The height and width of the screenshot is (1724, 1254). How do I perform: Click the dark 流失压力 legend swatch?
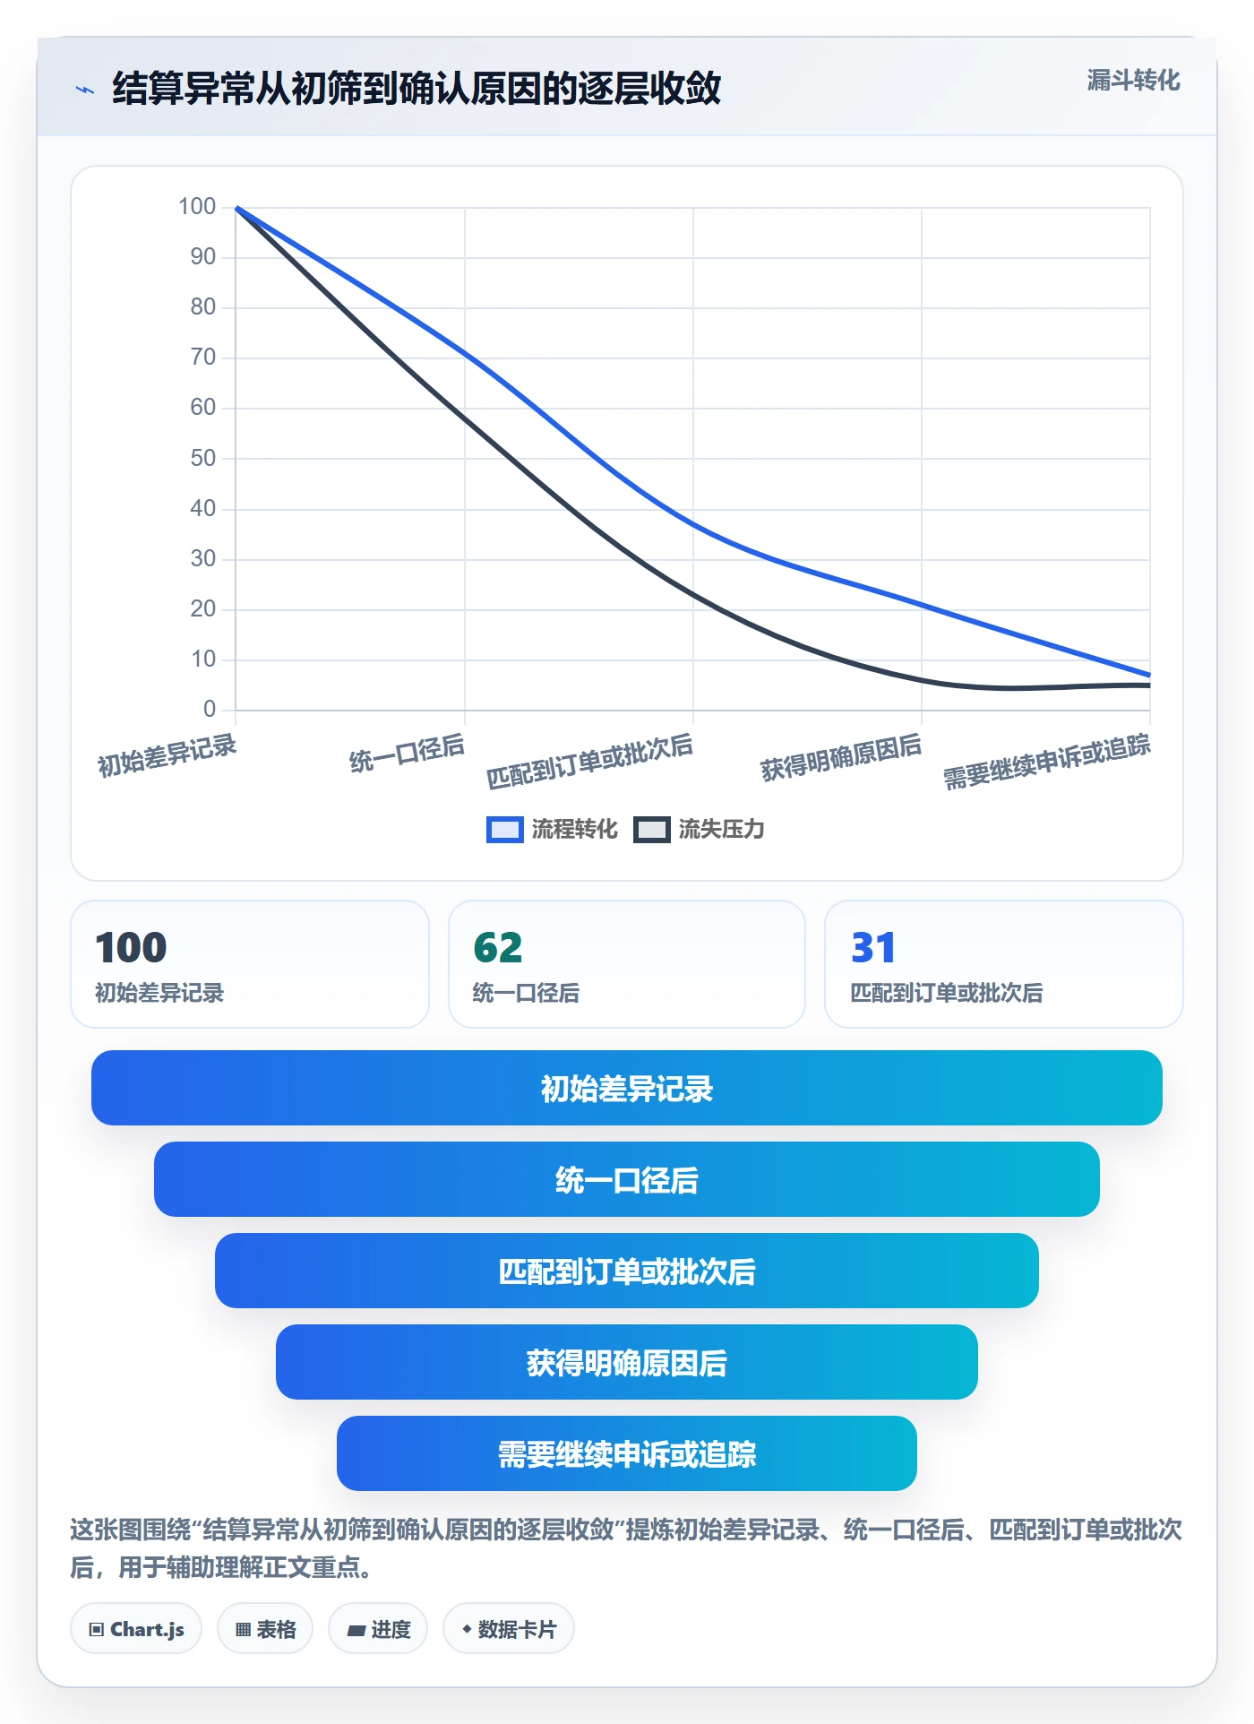click(651, 830)
